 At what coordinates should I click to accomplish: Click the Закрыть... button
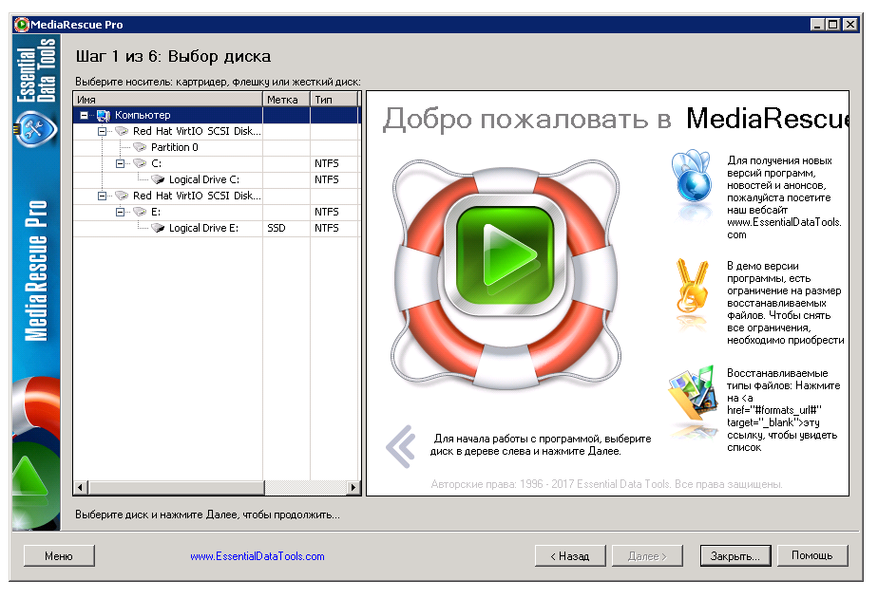tap(735, 556)
